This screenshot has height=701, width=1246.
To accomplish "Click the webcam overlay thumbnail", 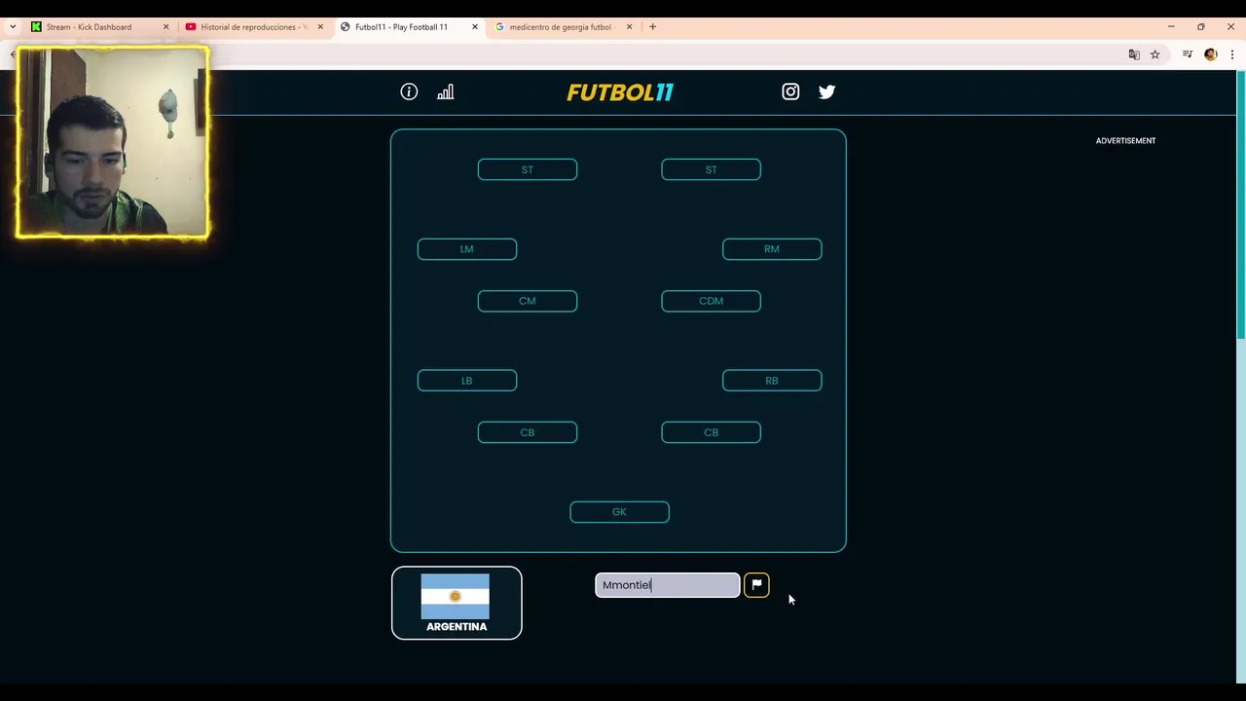I will pyautogui.click(x=112, y=142).
